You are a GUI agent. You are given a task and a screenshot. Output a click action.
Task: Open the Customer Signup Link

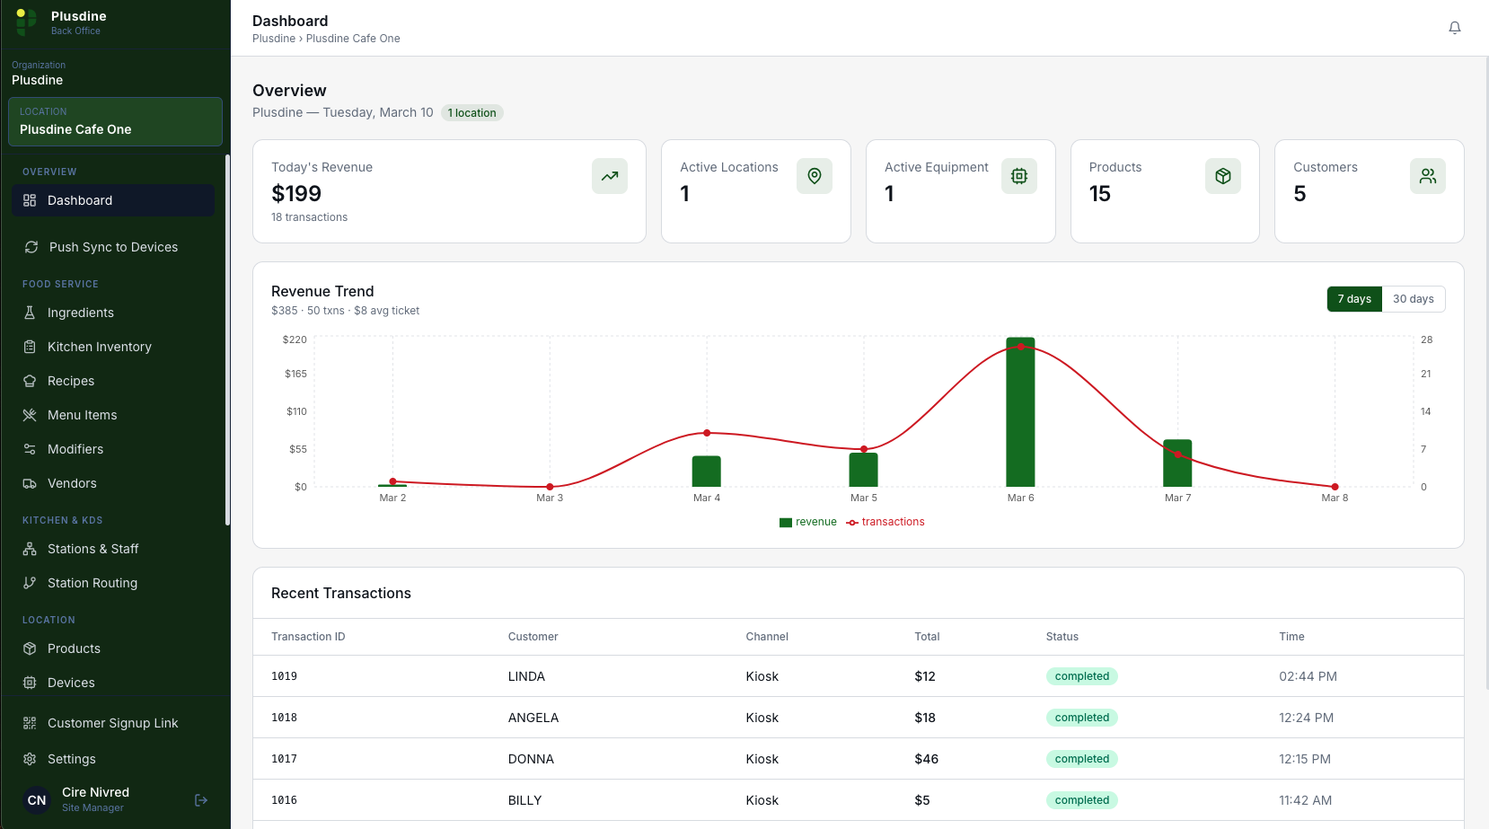point(112,723)
